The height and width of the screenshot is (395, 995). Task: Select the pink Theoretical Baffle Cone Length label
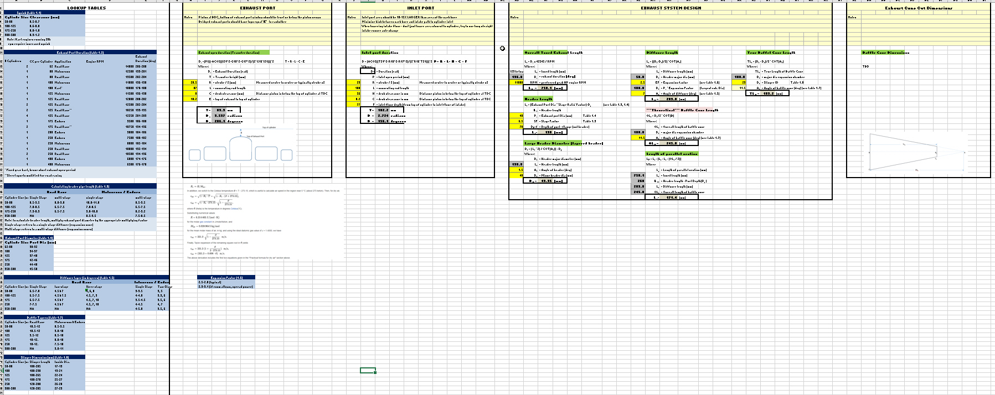pyautogui.click(x=683, y=110)
